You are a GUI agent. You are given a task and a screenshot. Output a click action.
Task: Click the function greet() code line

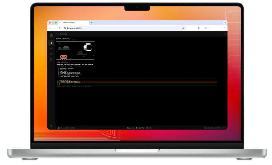tap(64, 80)
